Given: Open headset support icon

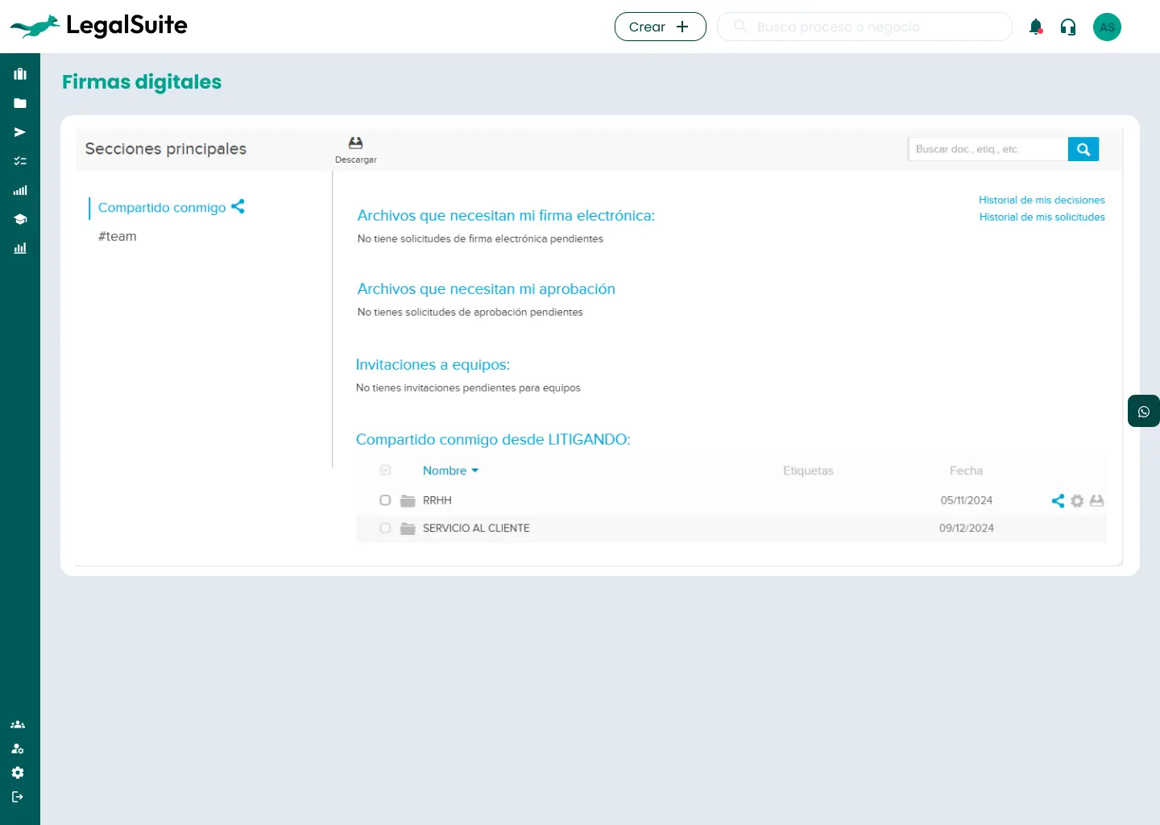Looking at the screenshot, I should point(1068,27).
